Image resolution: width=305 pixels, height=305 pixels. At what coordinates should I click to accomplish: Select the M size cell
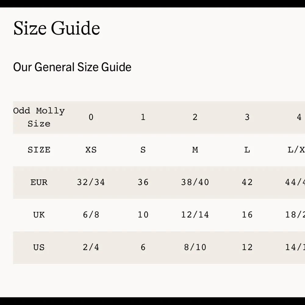[195, 150]
